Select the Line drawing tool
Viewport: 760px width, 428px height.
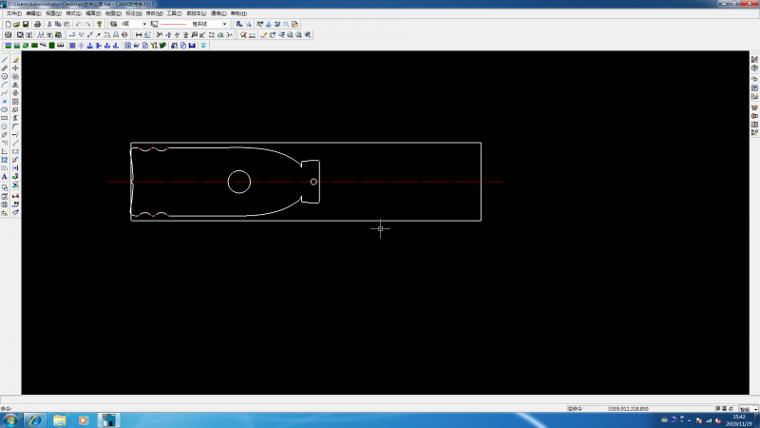5,60
